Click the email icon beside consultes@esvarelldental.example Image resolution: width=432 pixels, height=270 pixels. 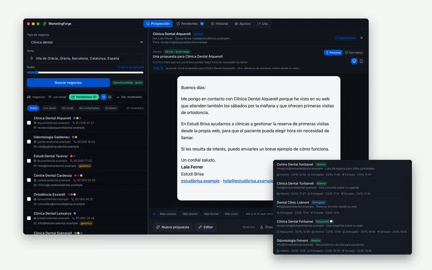coord(35,204)
